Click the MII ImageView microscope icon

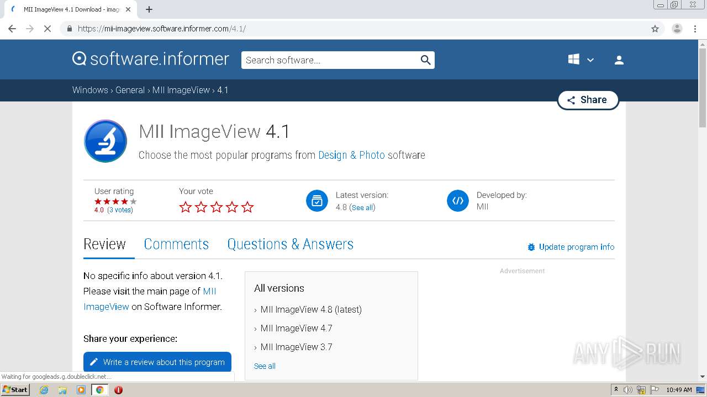105,141
